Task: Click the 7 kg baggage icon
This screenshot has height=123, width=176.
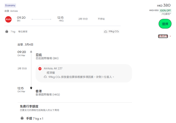Action: point(6,32)
